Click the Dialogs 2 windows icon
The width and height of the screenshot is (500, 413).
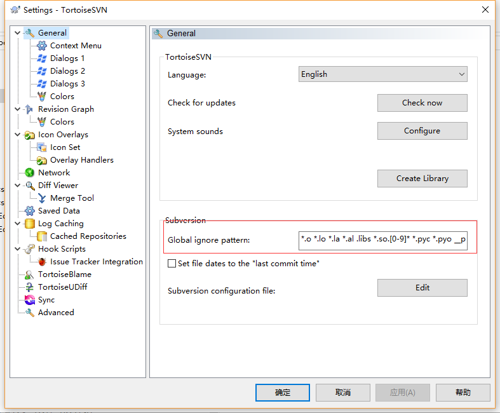tap(42, 71)
